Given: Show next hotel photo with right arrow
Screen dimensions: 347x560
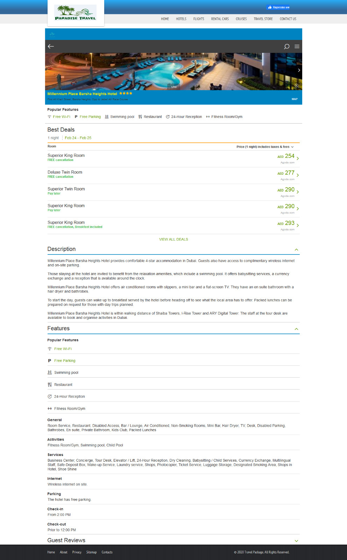Looking at the screenshot, I should (x=299, y=70).
